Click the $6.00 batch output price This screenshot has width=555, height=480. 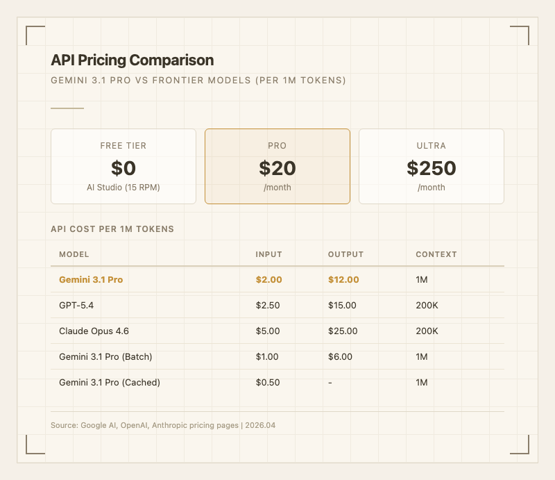tap(340, 356)
